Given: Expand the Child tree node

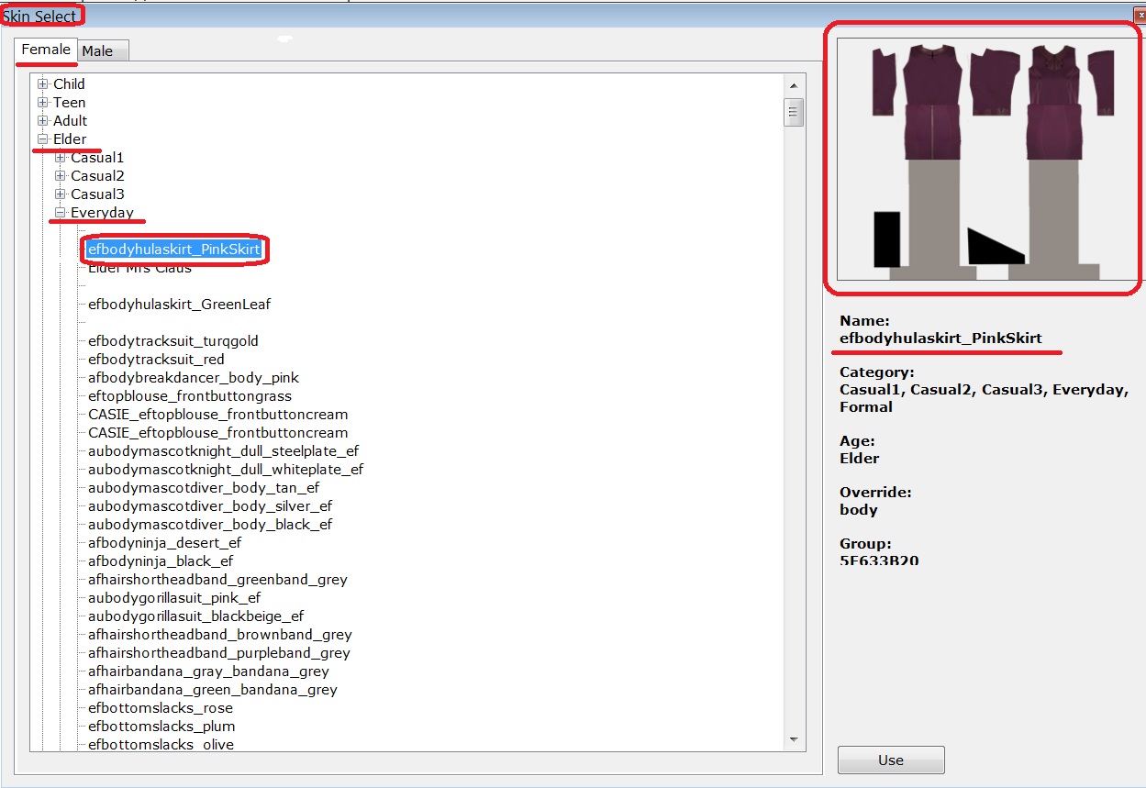Looking at the screenshot, I should click(x=42, y=84).
